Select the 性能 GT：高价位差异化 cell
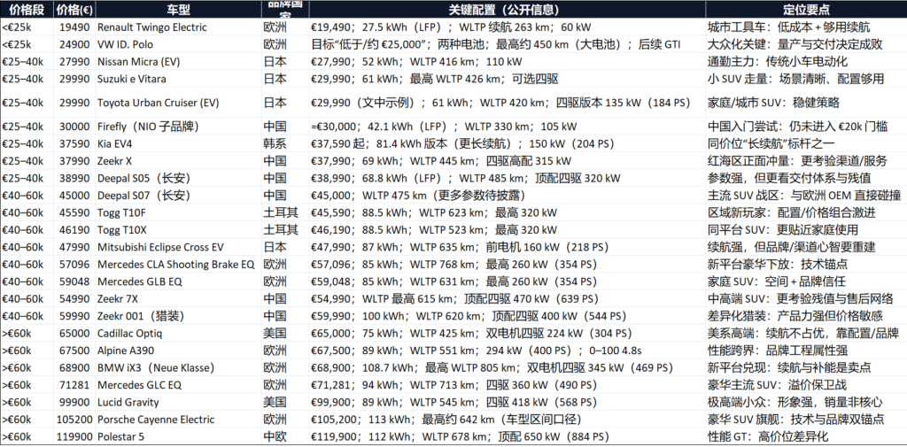The height and width of the screenshot is (447, 907). [x=769, y=436]
